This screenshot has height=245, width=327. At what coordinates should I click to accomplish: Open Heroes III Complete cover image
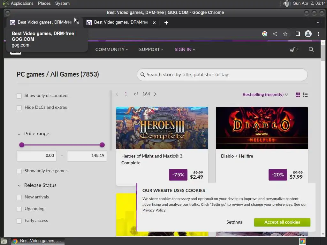pyautogui.click(x=162, y=128)
